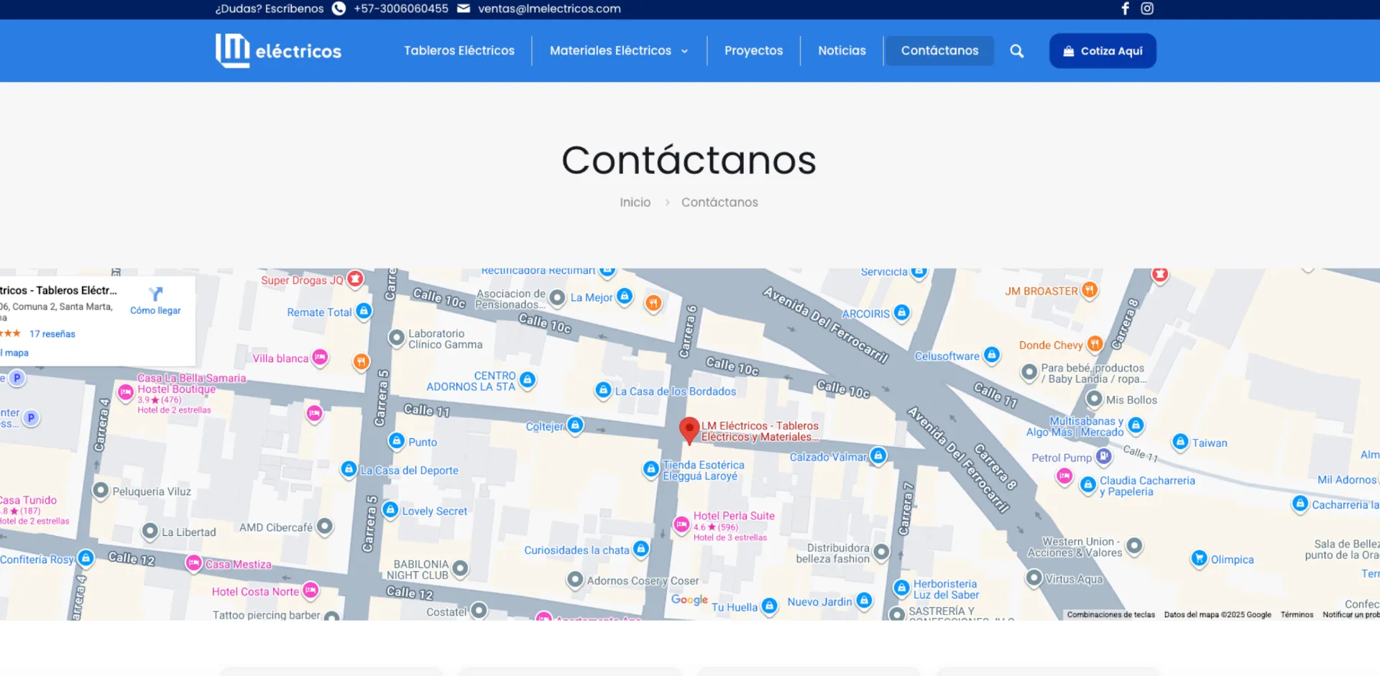The width and height of the screenshot is (1380, 676).
Task: Open the Noticias menu item
Action: coord(842,51)
